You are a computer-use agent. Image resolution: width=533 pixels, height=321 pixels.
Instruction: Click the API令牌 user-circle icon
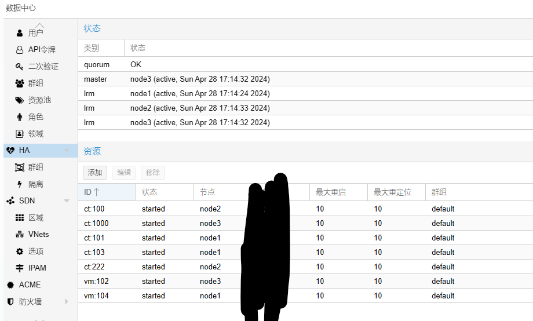pos(20,50)
